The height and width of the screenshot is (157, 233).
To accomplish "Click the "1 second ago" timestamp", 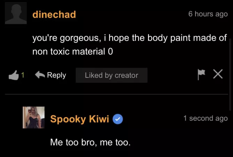I will (205, 118).
